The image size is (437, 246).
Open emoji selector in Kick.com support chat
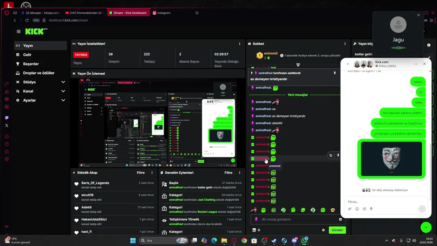click(x=357, y=209)
